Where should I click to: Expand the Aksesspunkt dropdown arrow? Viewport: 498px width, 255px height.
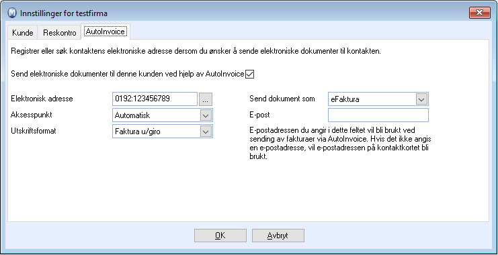point(206,115)
